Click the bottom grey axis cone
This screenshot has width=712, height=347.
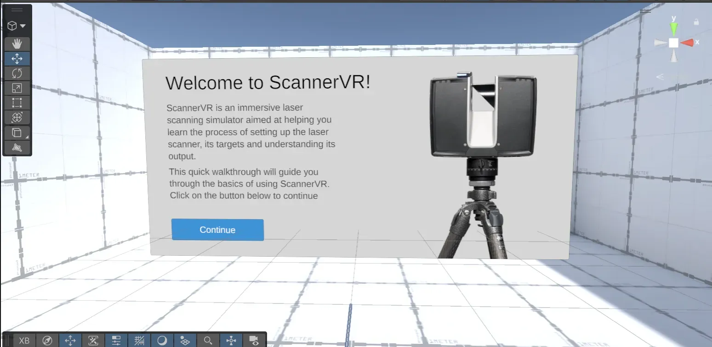coord(673,56)
